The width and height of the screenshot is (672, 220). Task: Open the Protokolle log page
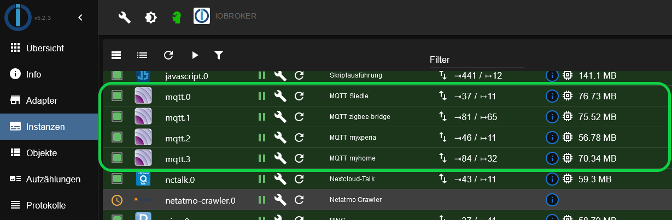coord(46,205)
